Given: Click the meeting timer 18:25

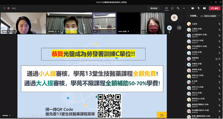Looking at the screenshot, I should pos(14,8).
